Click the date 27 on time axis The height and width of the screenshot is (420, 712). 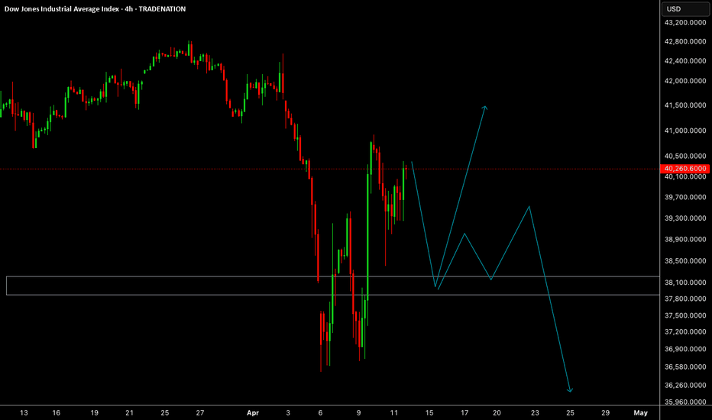click(200, 412)
